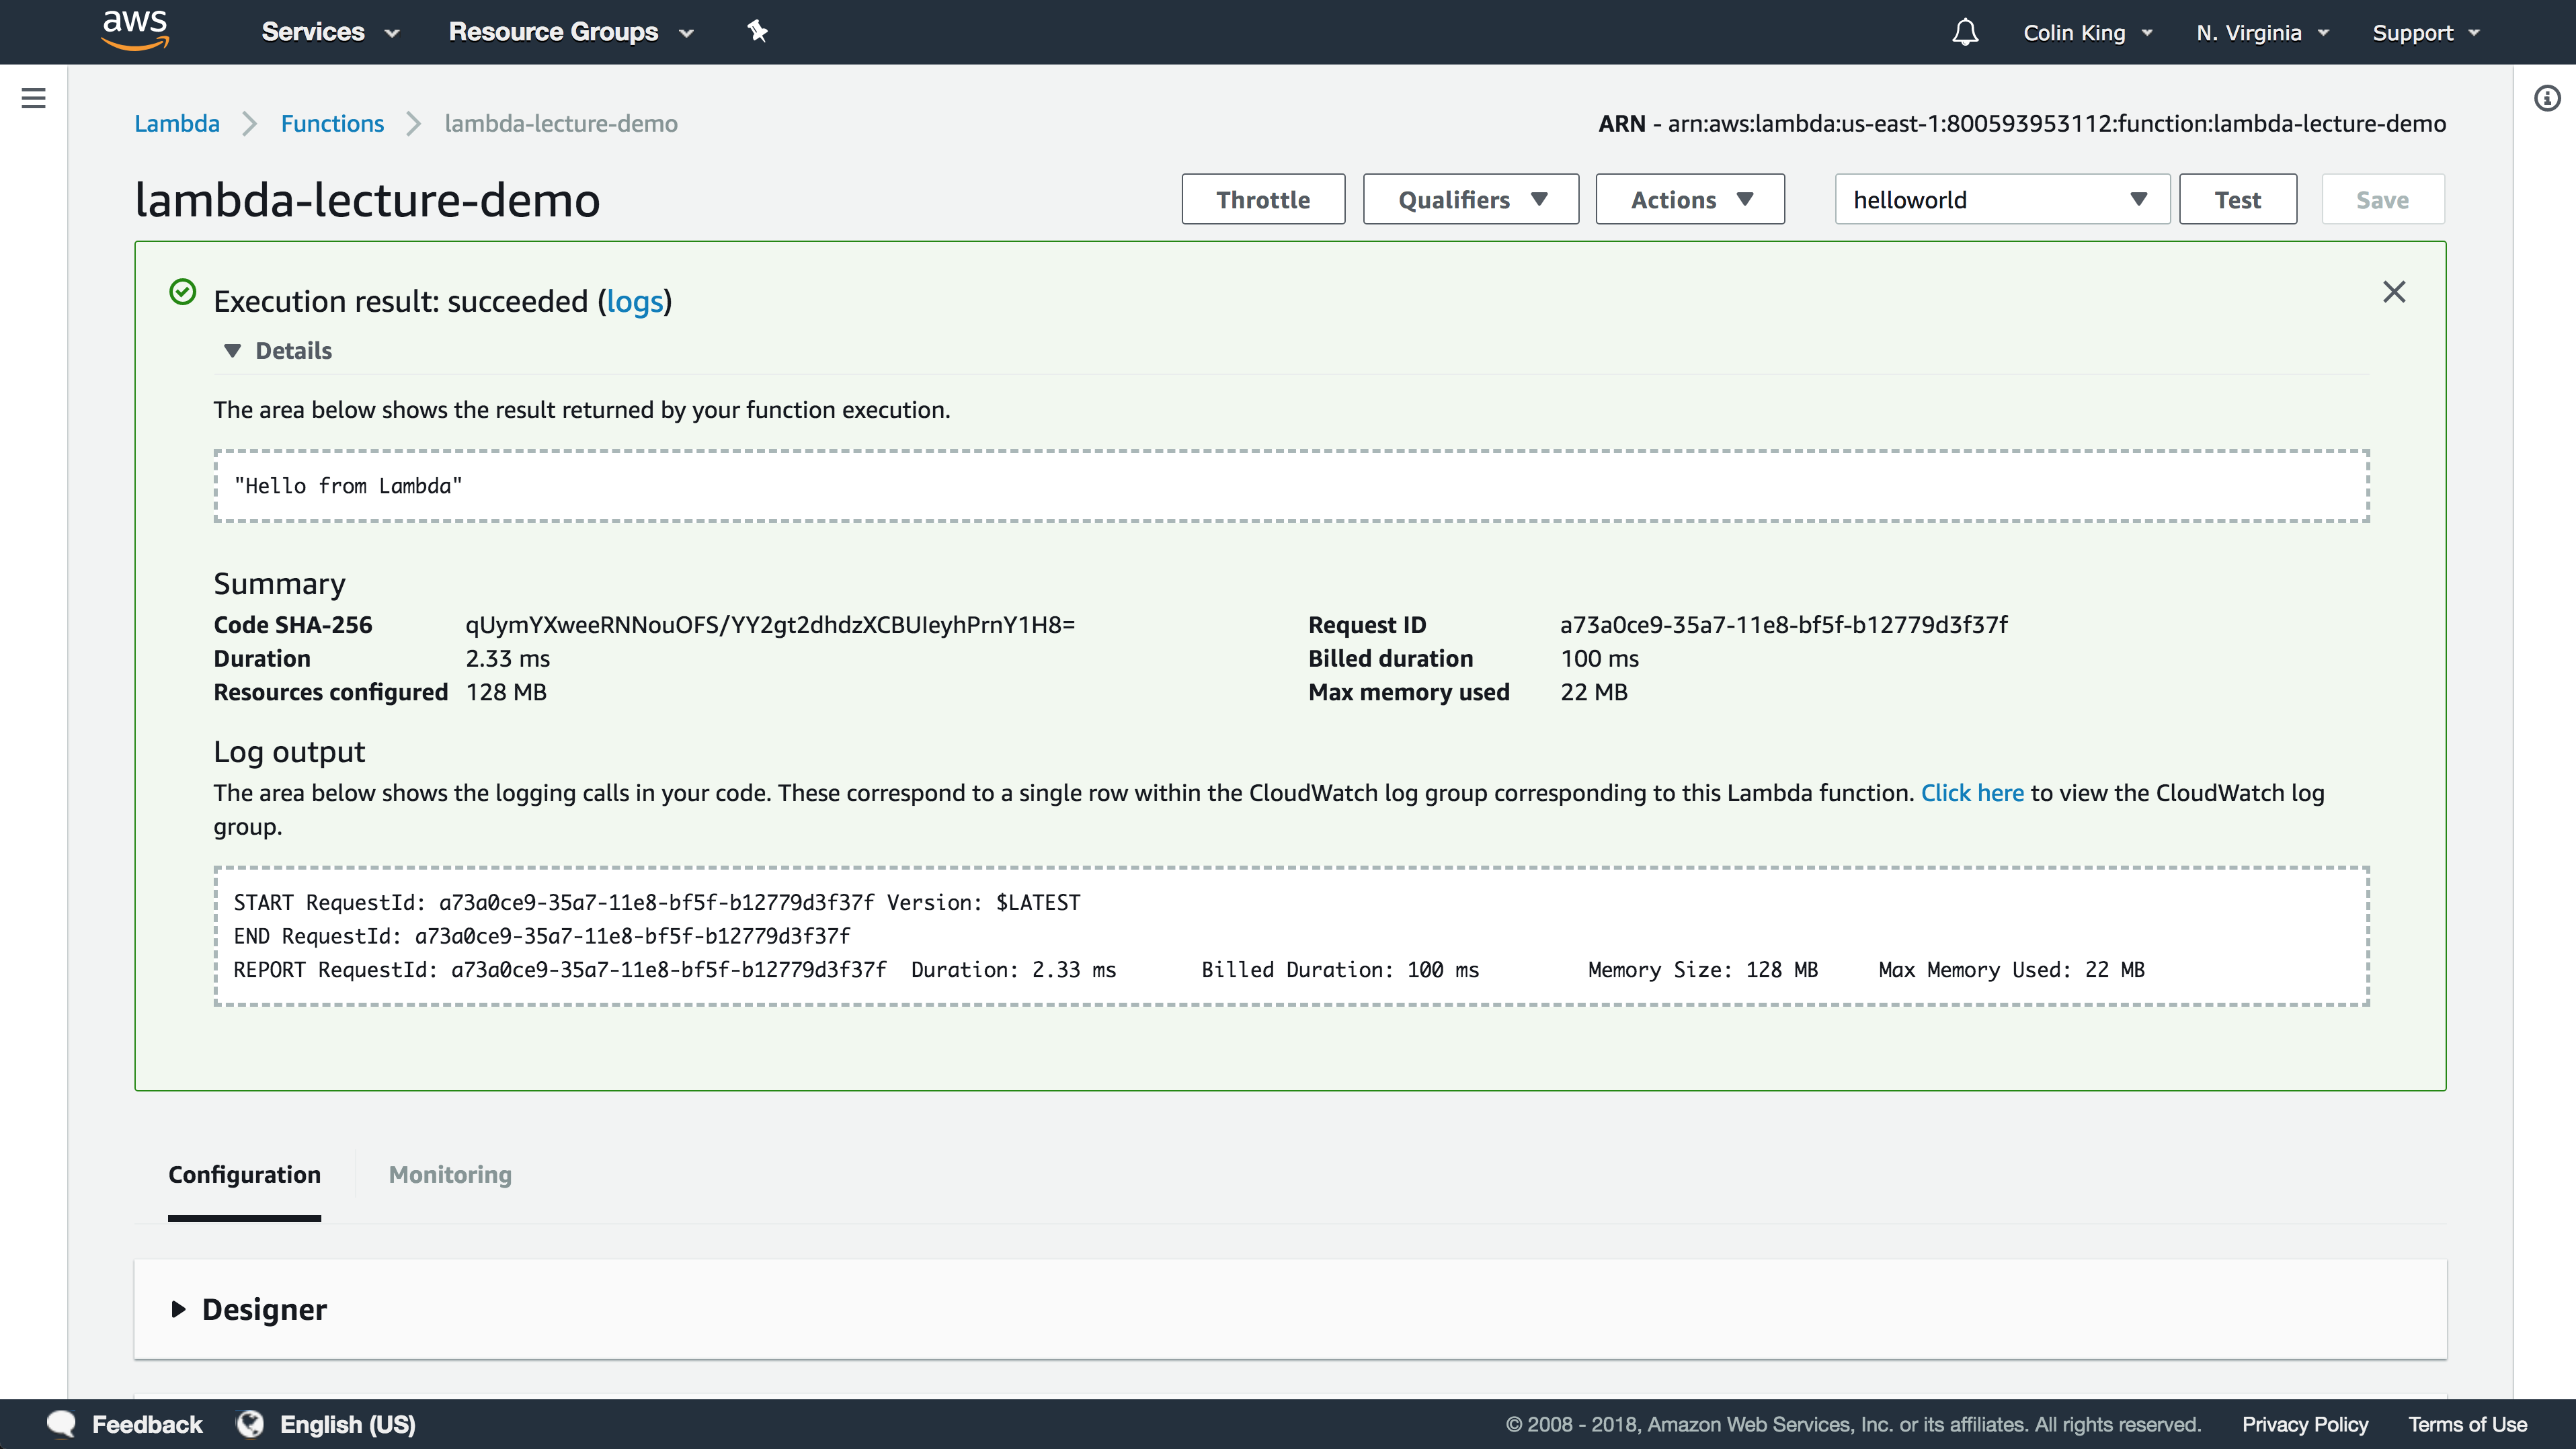Open the Qualifiers dropdown
Image resolution: width=2576 pixels, height=1449 pixels.
point(1471,200)
